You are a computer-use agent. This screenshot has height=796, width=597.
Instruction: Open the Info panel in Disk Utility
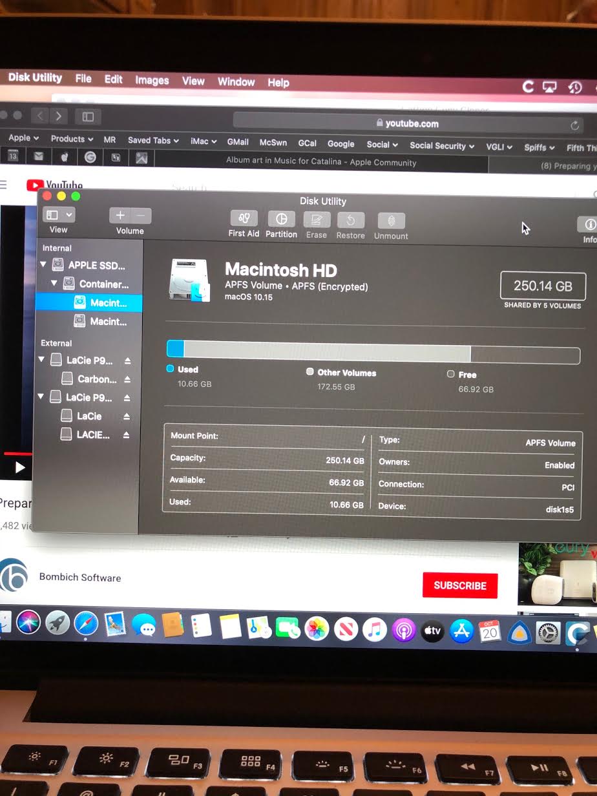pyautogui.click(x=589, y=224)
